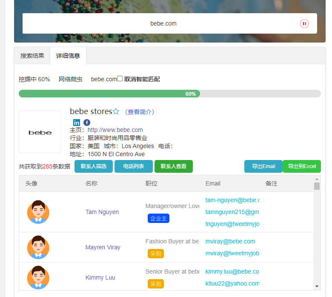The width and height of the screenshot is (332, 297).
Task: Click 采购 tag on Mayren Viray
Action: [156, 254]
